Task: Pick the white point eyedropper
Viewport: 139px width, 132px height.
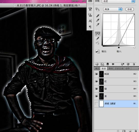Action: coord(98,25)
